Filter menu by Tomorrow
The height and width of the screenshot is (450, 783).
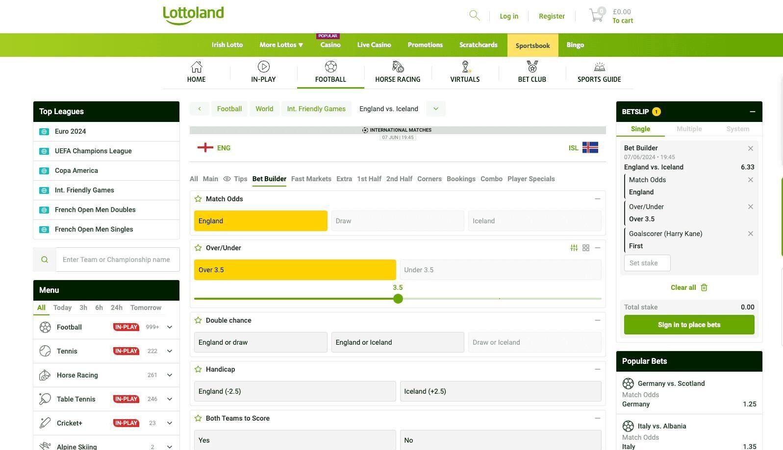pyautogui.click(x=146, y=308)
